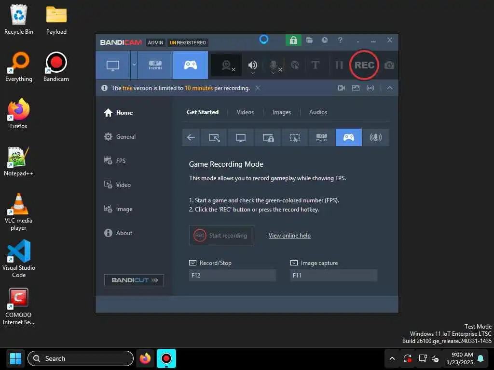Open Firefox from the taskbar
Viewport: 494px width, 370px height.
coord(145,358)
